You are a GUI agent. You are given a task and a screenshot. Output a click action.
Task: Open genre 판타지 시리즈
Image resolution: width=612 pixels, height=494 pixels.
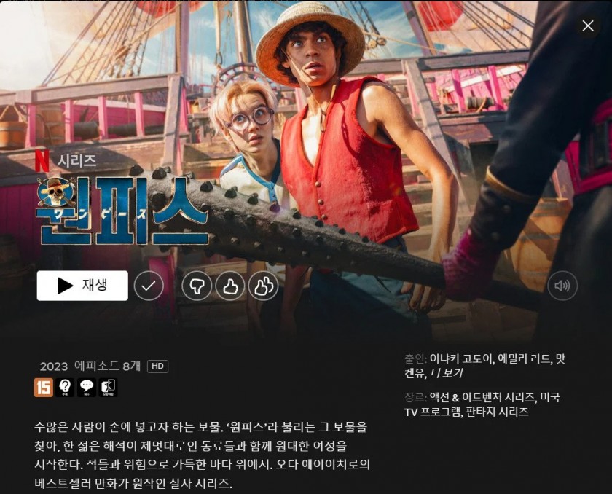coord(497,412)
